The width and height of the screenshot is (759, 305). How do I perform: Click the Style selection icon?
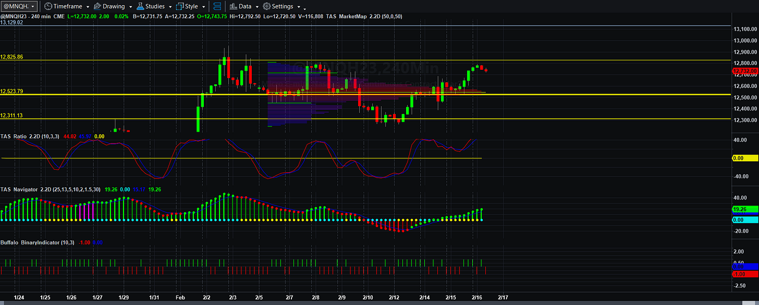click(180, 6)
